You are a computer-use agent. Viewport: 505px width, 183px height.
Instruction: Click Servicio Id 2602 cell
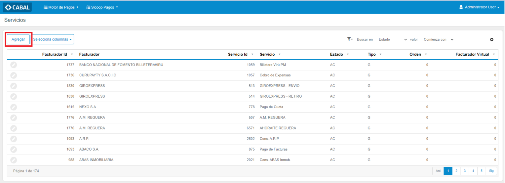(x=251, y=139)
